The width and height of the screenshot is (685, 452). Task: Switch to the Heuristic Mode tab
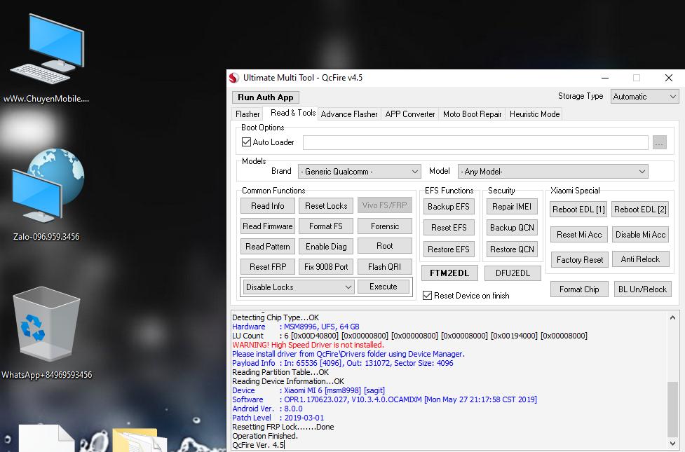click(534, 114)
